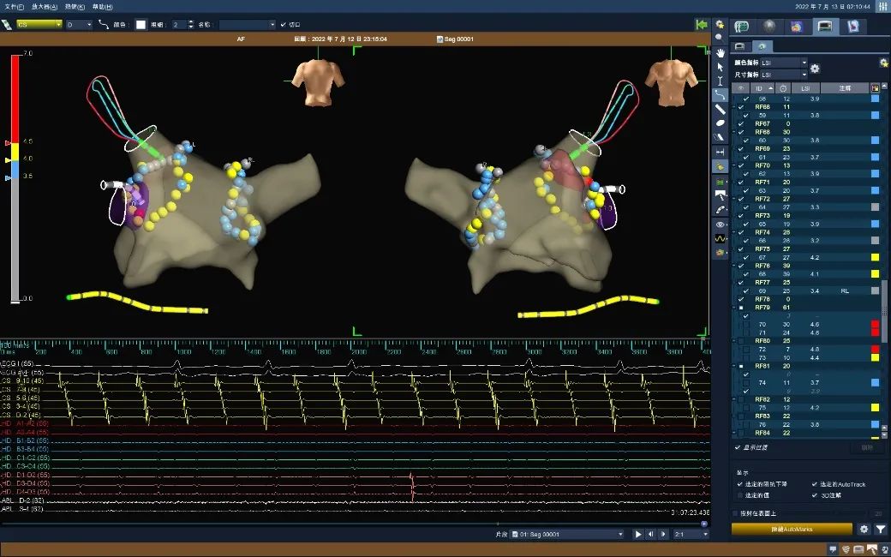Click the yellow AutoMarks button
The width and height of the screenshot is (891, 557).
tap(792, 530)
